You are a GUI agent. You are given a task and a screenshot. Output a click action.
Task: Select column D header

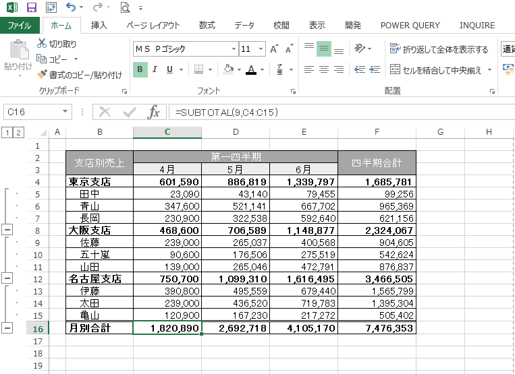coord(236,132)
